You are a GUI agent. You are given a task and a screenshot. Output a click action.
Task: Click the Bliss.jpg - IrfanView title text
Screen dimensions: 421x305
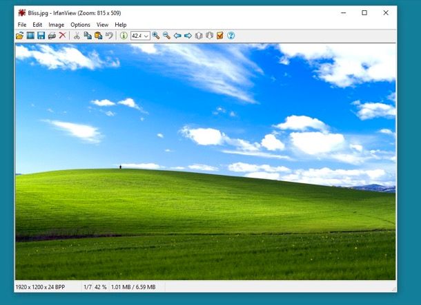(x=75, y=13)
